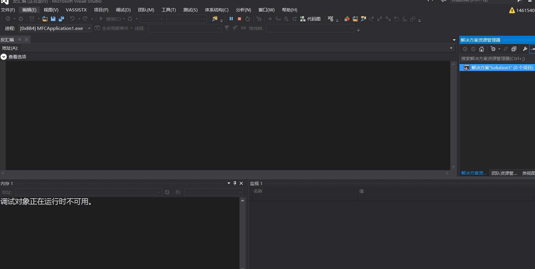Toggle pin on the 反汇编 tab
The height and width of the screenshot is (269, 535).
point(20,40)
